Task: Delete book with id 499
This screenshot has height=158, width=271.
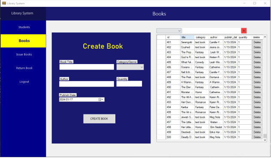Action: coord(257,132)
